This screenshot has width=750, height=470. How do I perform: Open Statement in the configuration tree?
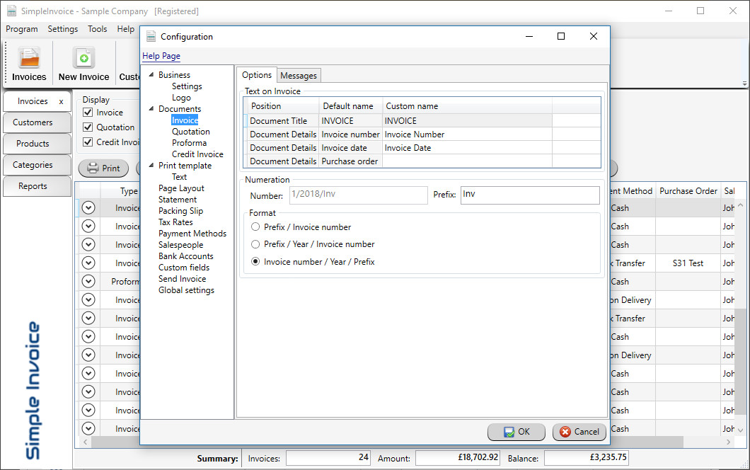[x=178, y=200]
